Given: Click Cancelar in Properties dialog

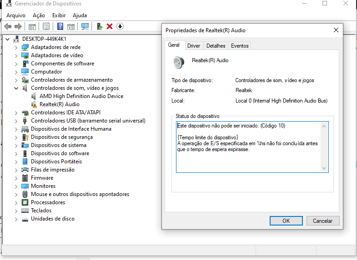Looking at the screenshot, I should click(323, 221).
